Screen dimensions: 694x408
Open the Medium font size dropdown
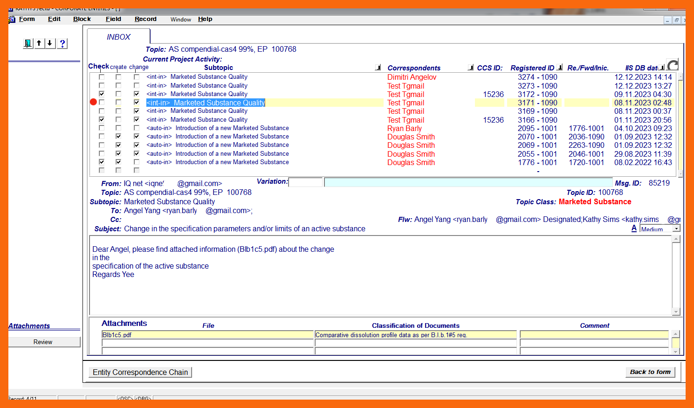pyautogui.click(x=676, y=229)
